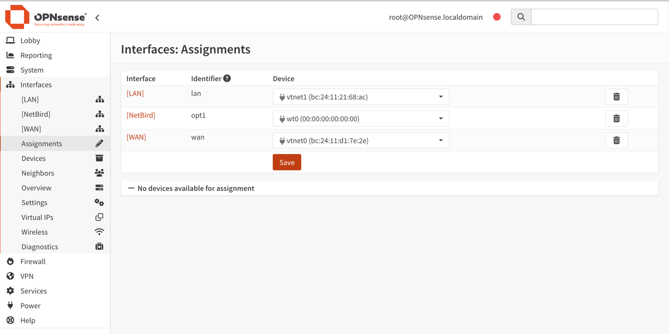Open the WAN device dropdown vtnet0

[361, 140]
